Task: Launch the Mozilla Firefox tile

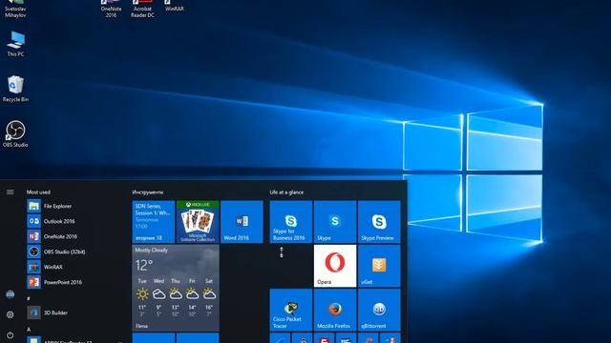Action: coord(335,310)
